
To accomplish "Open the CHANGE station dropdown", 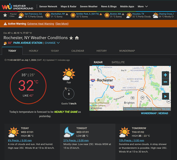I will [52, 43].
